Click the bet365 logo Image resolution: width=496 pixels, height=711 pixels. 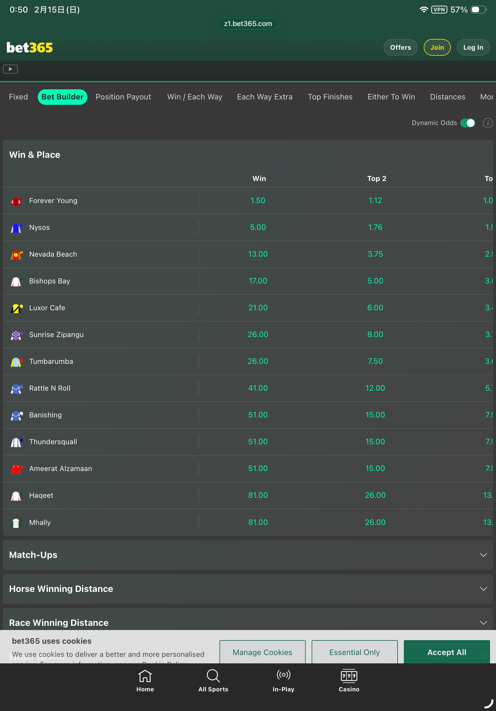30,48
